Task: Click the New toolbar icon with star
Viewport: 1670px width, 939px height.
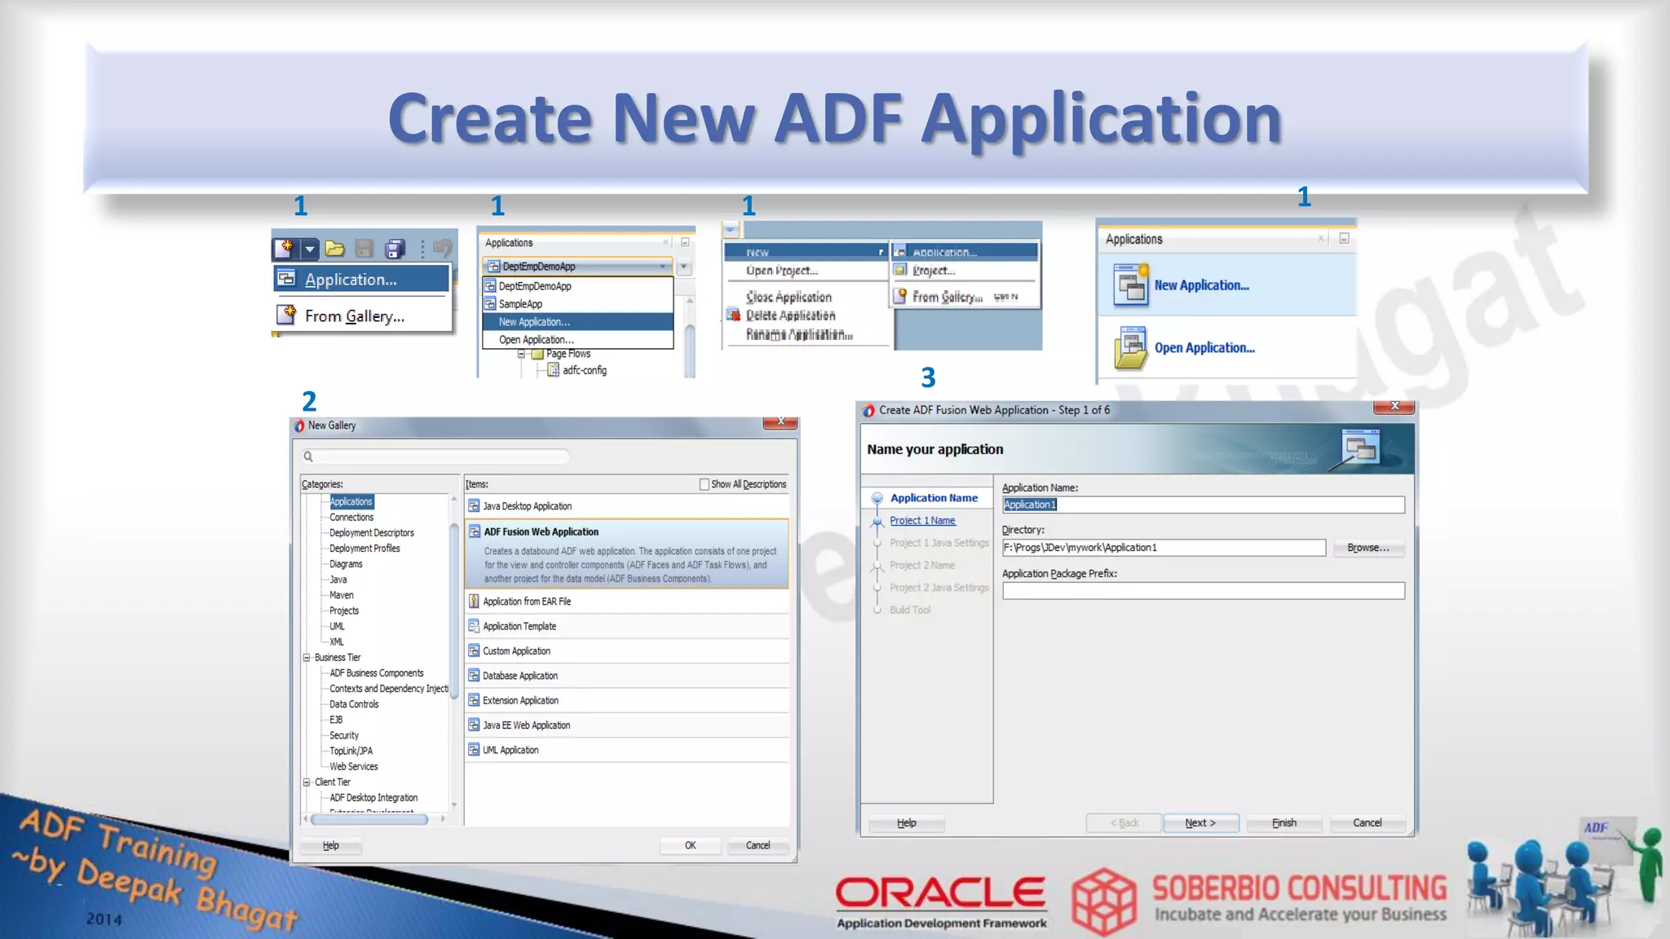Action: 285,248
